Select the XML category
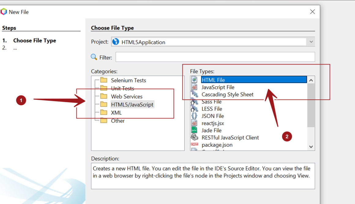Screen dimensions: 355x204 [116, 113]
